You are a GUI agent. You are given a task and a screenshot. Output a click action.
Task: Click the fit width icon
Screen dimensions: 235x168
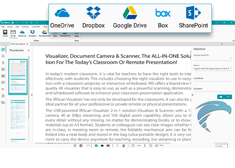tap(139, 146)
